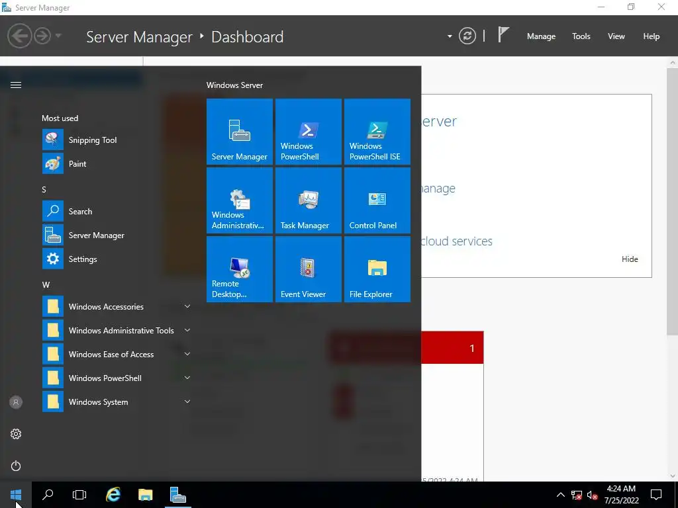
Task: Click the muted volume tray icon
Action: 592,495
